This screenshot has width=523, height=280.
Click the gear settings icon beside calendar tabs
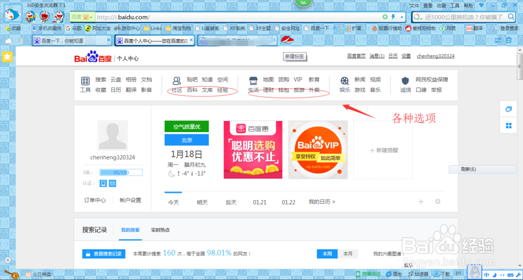click(x=438, y=201)
